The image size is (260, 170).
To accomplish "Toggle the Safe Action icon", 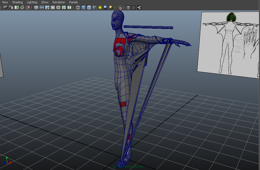I will (64, 7).
